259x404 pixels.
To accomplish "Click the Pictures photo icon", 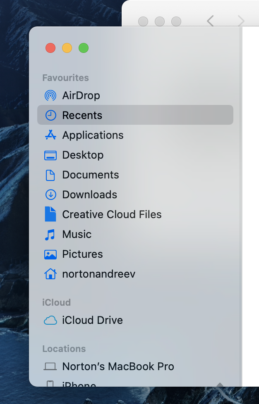I will [50, 254].
